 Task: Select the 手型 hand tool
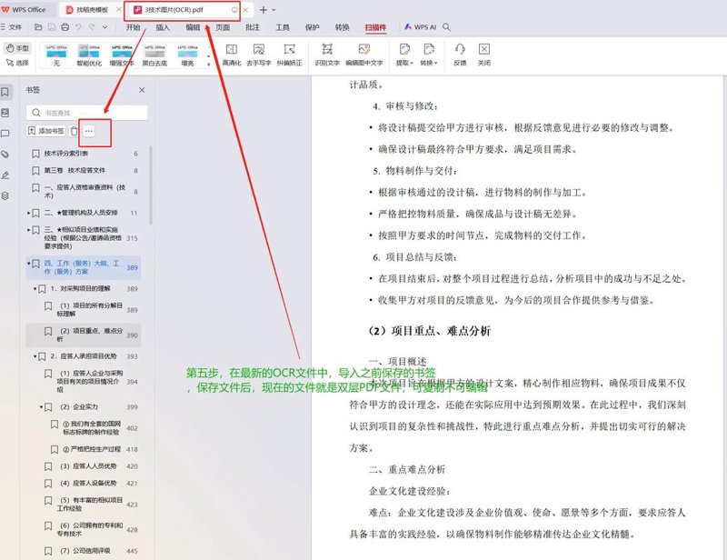coord(17,48)
